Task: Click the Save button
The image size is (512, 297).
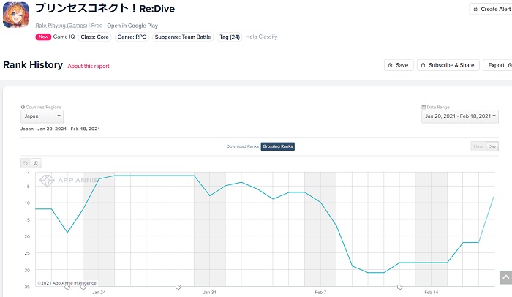Action: coord(399,65)
